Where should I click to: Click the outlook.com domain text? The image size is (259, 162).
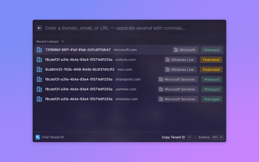(125, 60)
